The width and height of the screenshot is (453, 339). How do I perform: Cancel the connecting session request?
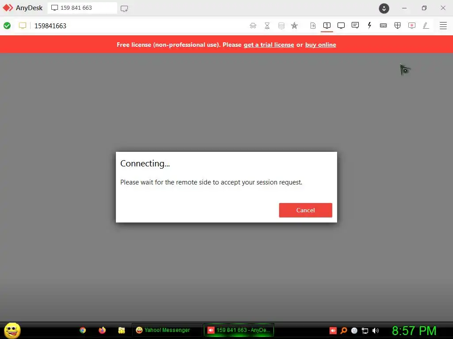[305, 210]
